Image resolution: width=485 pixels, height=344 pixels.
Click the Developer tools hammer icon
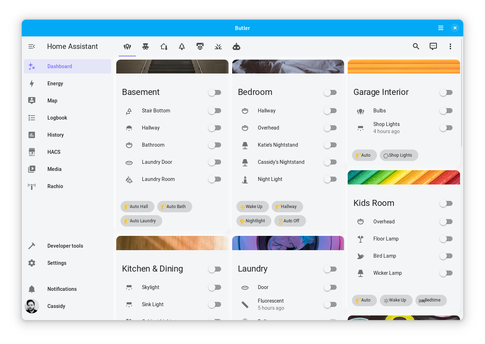pyautogui.click(x=32, y=246)
